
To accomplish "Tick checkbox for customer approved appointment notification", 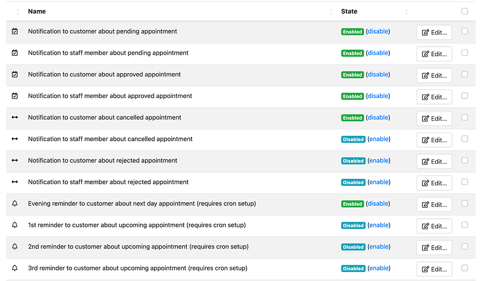I will (464, 75).
